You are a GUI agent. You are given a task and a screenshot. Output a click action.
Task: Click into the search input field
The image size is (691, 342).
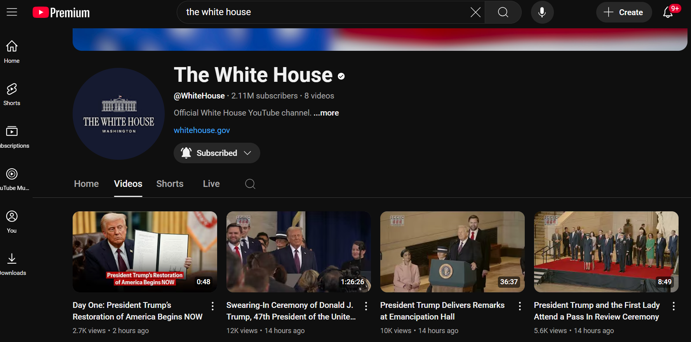coord(322,12)
